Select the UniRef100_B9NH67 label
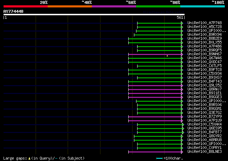 coord(204,54)
